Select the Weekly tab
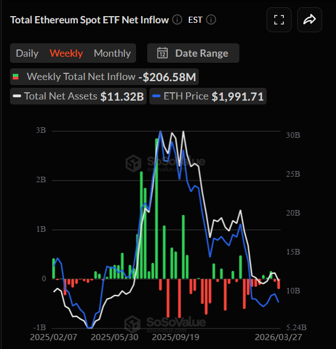 coord(66,53)
